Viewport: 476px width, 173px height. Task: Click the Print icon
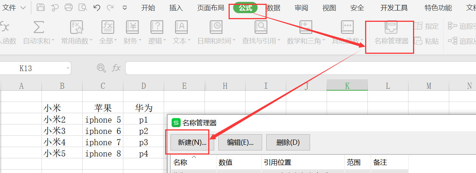[69, 8]
